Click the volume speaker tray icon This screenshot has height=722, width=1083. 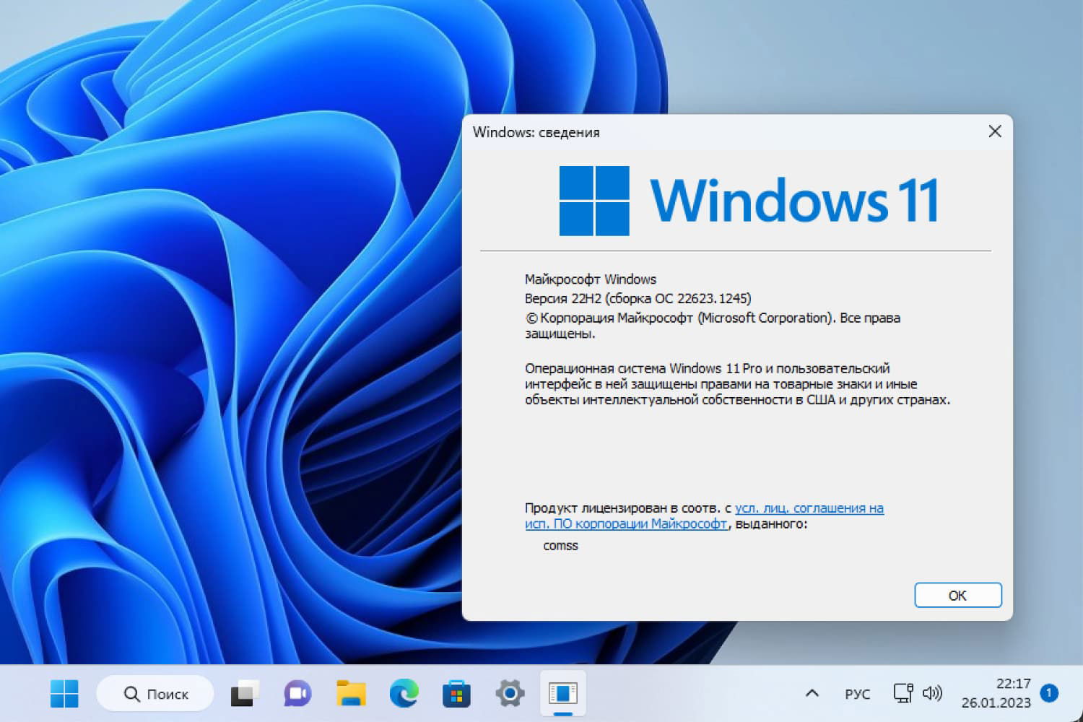(932, 693)
